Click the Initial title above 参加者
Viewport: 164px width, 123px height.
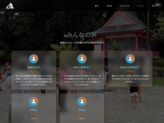pyautogui.click(x=34, y=110)
